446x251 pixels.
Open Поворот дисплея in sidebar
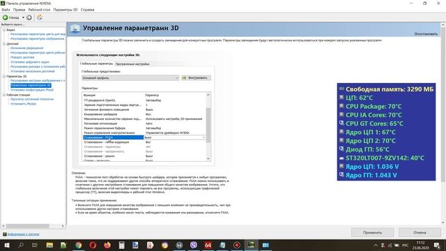(22, 57)
